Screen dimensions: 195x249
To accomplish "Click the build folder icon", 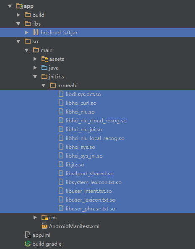I will 28,15.
